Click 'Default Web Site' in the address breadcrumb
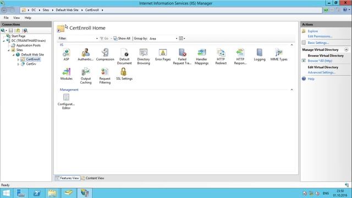 (x=67, y=10)
